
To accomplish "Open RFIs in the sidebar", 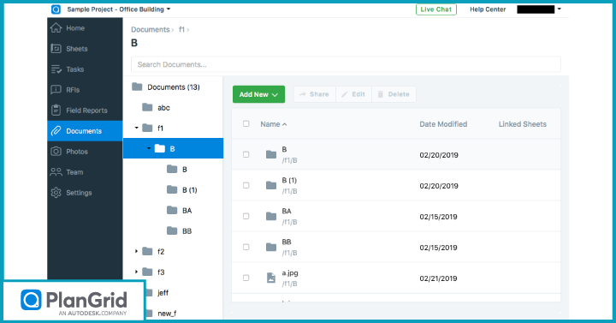I will point(85,90).
